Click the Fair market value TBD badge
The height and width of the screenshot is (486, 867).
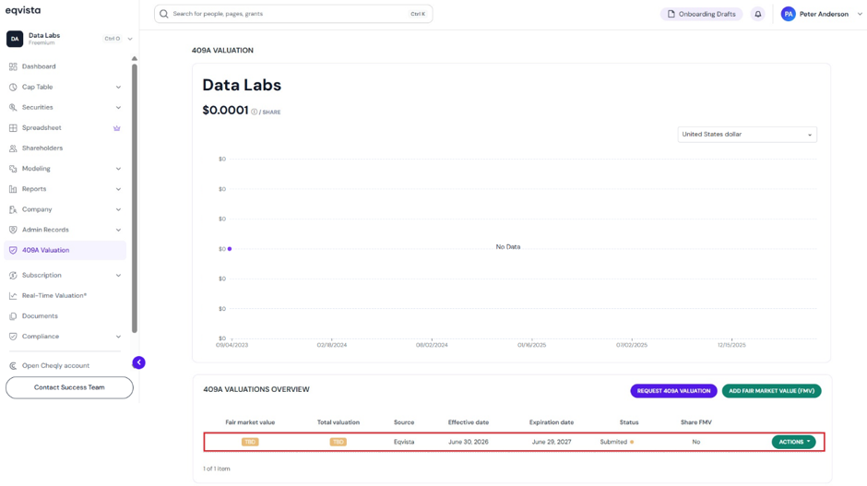(x=250, y=442)
